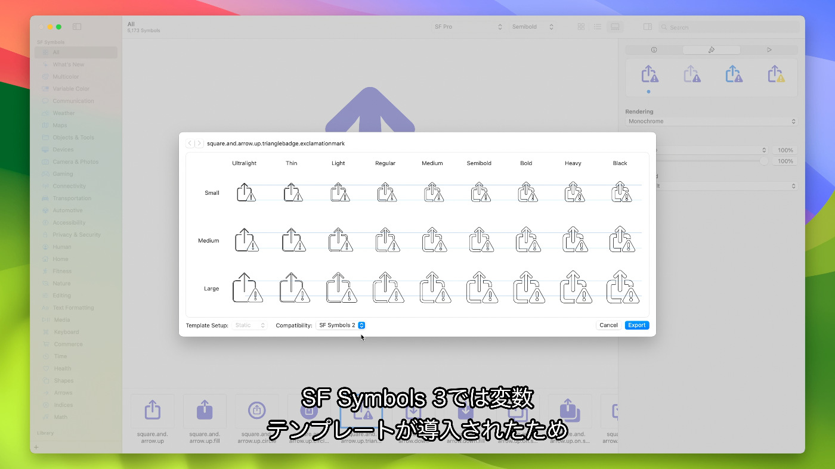
Task: Click the 5,173 Symbols count text
Action: coord(144,31)
